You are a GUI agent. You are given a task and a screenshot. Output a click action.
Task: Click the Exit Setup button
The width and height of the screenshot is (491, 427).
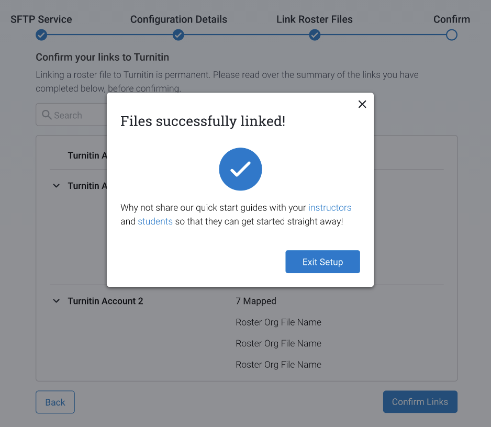click(322, 262)
